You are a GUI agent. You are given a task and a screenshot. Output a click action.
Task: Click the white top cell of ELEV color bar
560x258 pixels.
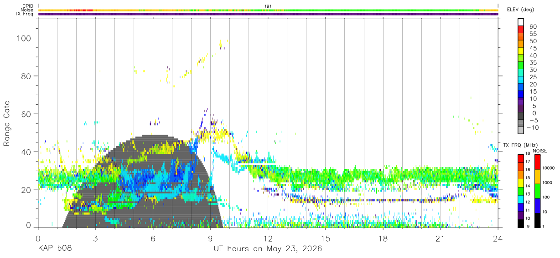pos(521,22)
